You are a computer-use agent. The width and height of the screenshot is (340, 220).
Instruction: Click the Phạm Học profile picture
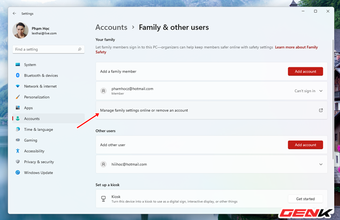click(20, 31)
